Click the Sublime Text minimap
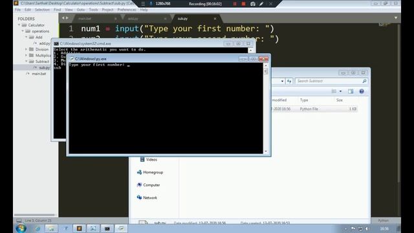This screenshot has height=233, width=414. (x=384, y=25)
